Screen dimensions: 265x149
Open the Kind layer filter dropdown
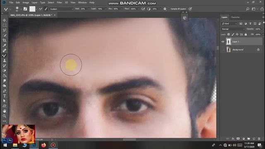pyautogui.click(x=229, y=24)
